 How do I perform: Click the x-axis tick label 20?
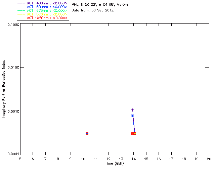209,159
